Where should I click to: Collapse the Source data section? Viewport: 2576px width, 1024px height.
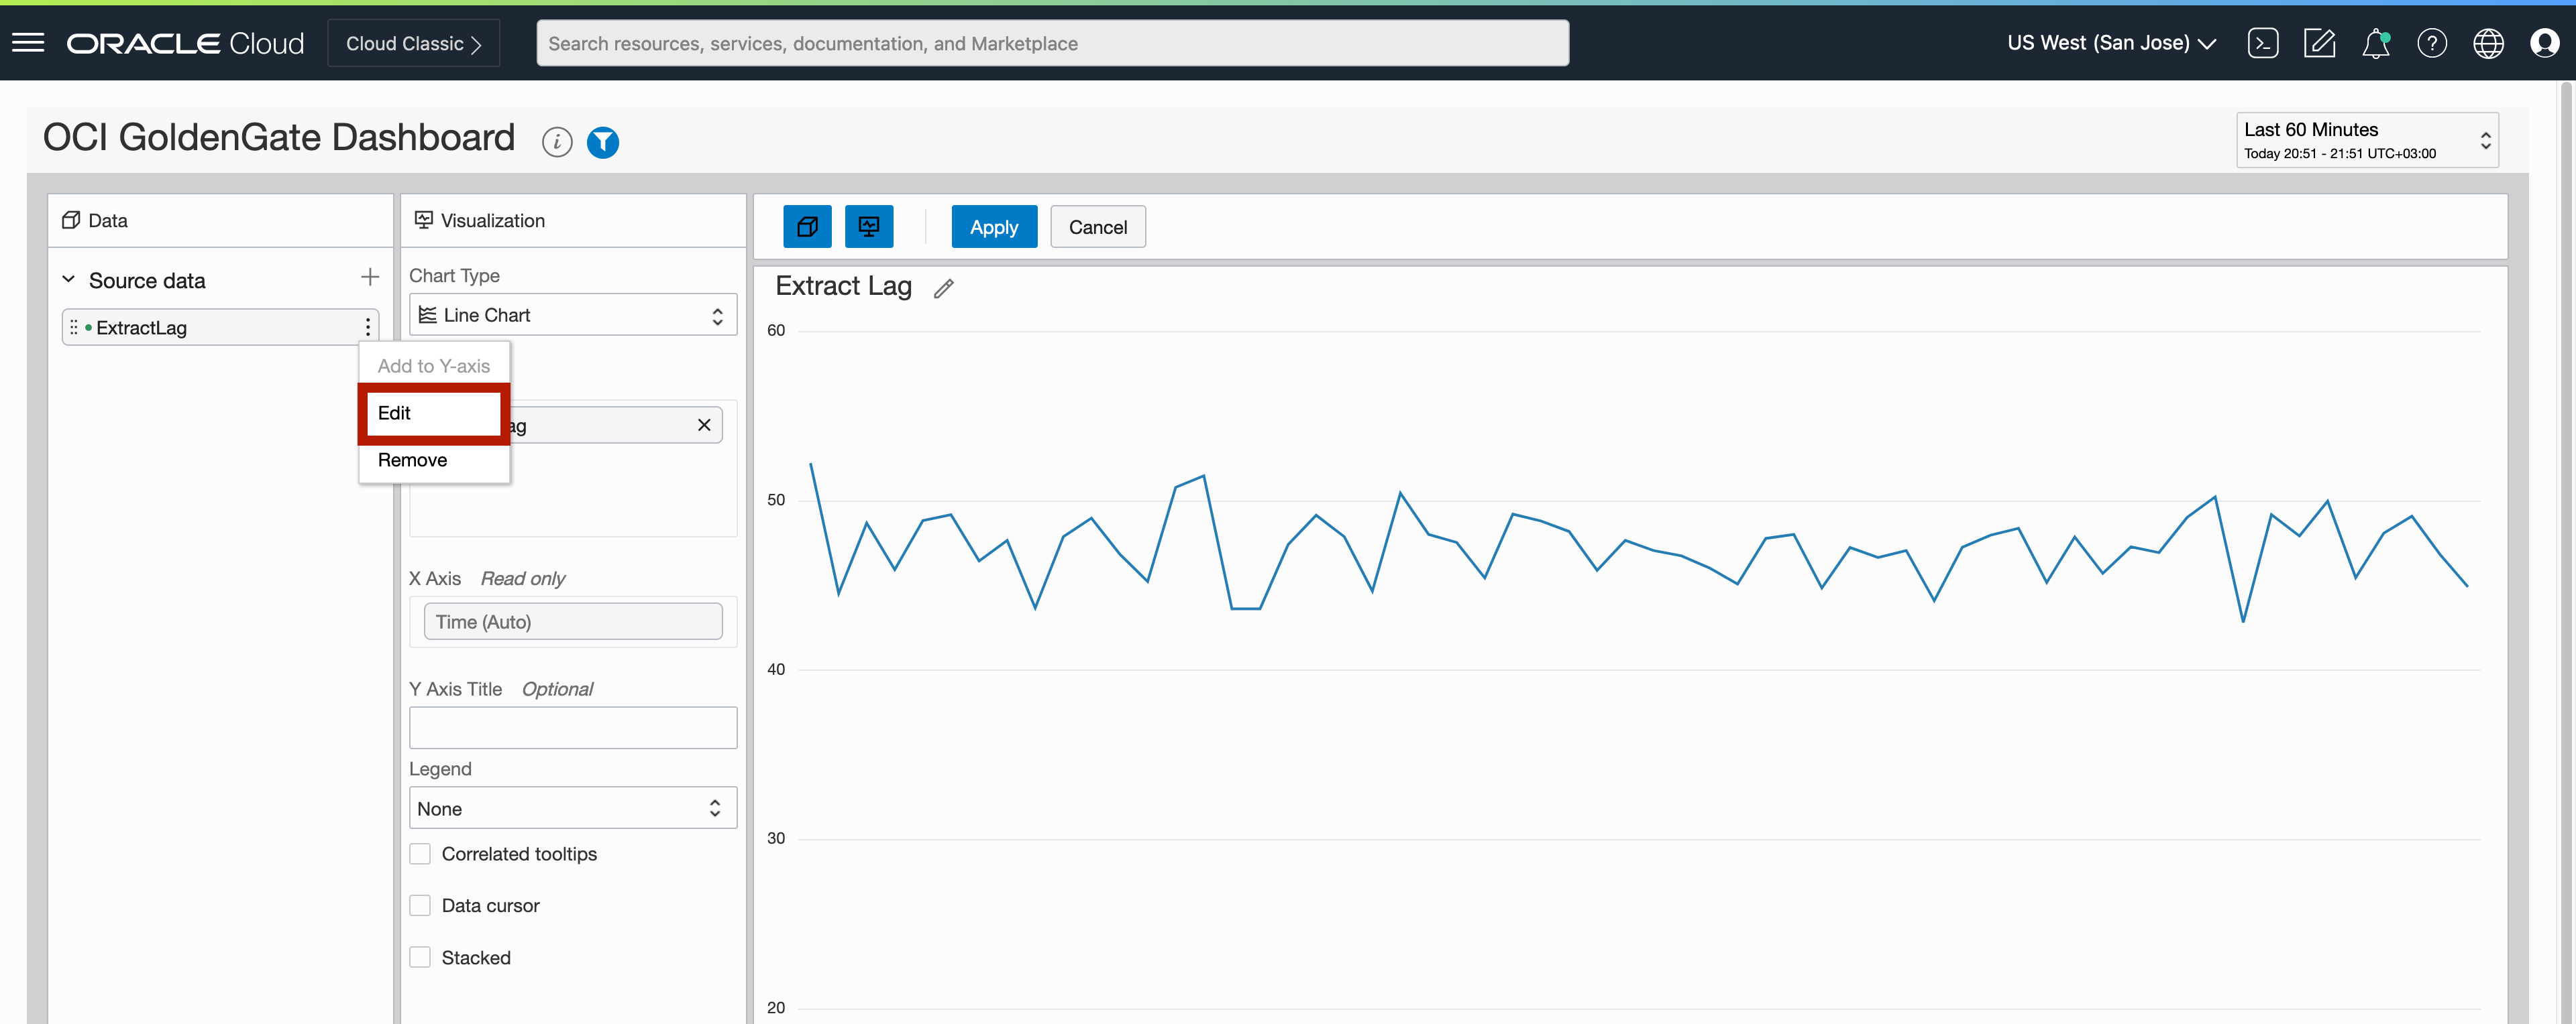[x=68, y=279]
